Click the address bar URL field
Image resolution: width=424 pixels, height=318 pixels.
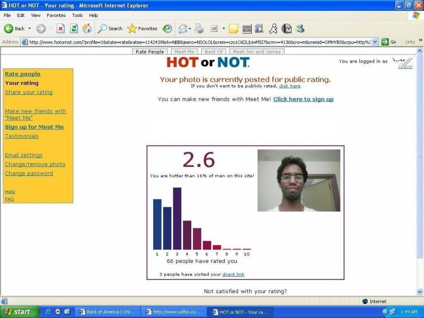tap(200, 42)
